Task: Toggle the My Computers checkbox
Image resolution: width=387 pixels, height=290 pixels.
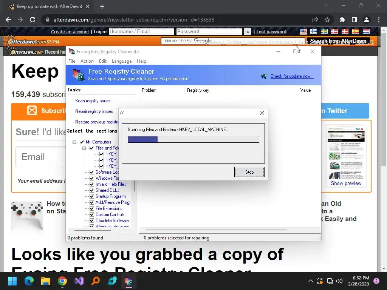Action: (82, 142)
